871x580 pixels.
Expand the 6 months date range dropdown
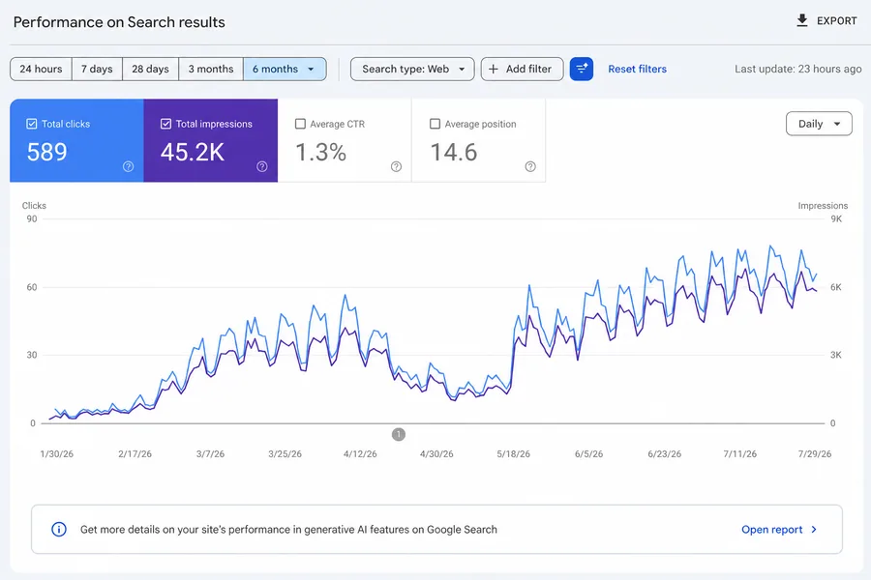coord(285,69)
